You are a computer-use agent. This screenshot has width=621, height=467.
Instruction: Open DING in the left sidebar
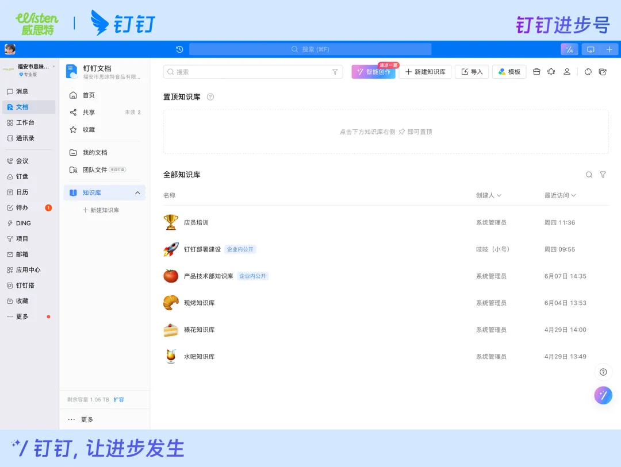pyautogui.click(x=29, y=223)
